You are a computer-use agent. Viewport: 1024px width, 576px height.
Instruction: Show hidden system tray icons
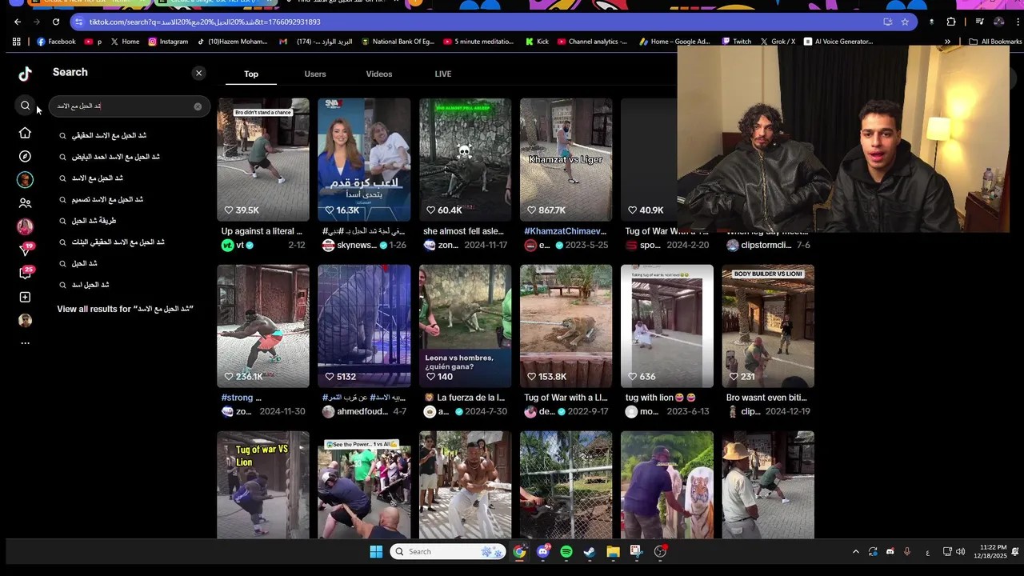pyautogui.click(x=855, y=551)
